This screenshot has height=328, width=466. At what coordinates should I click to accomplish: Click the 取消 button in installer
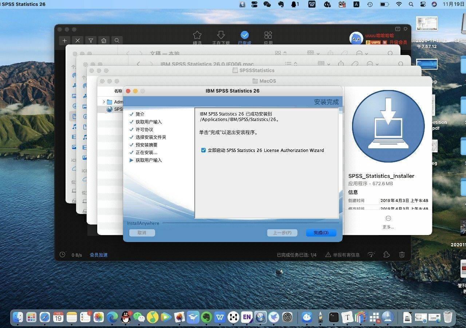[142, 233]
